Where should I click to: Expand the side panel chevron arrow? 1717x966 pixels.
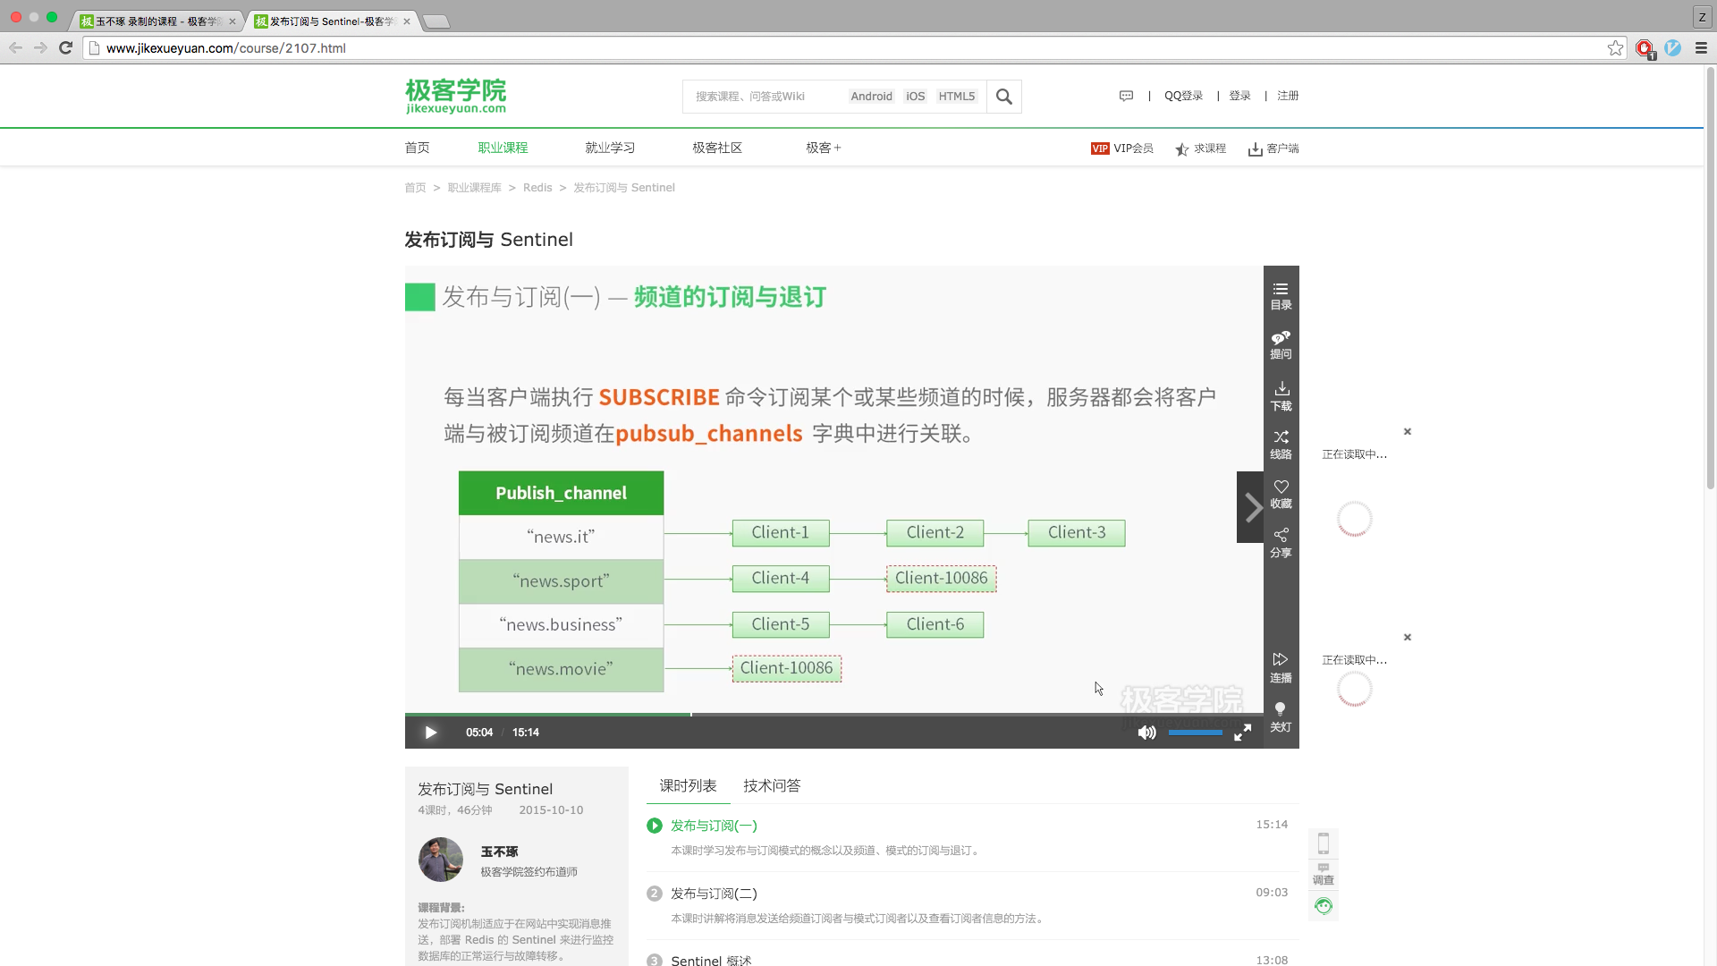pyautogui.click(x=1252, y=507)
